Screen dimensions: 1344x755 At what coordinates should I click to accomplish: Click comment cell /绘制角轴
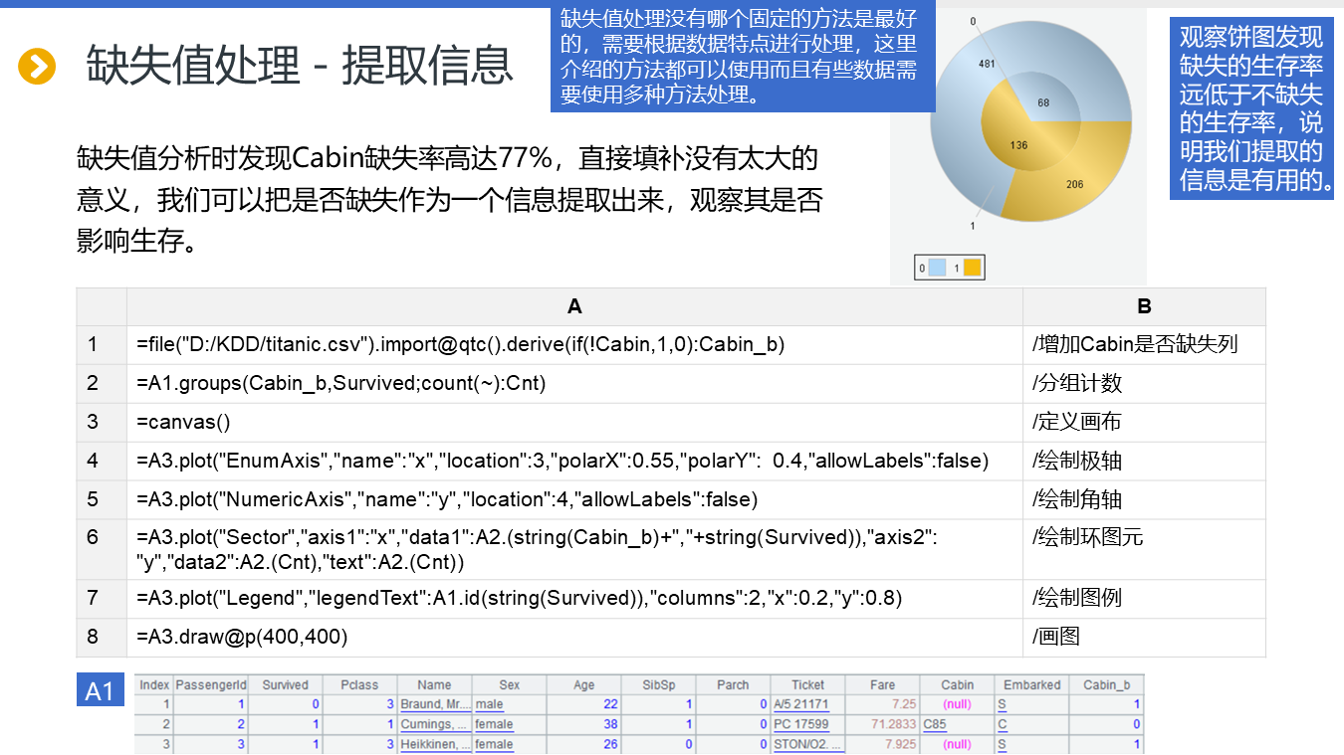[x=1144, y=499]
